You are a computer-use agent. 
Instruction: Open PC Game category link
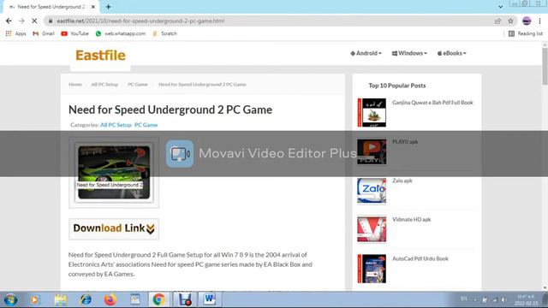pos(146,125)
